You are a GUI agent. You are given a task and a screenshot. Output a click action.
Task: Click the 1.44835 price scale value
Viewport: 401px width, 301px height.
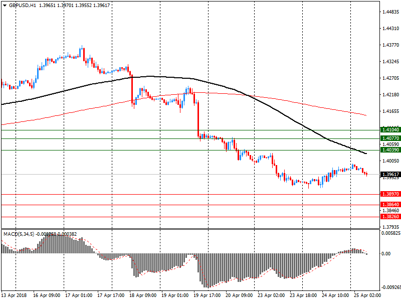390,12
